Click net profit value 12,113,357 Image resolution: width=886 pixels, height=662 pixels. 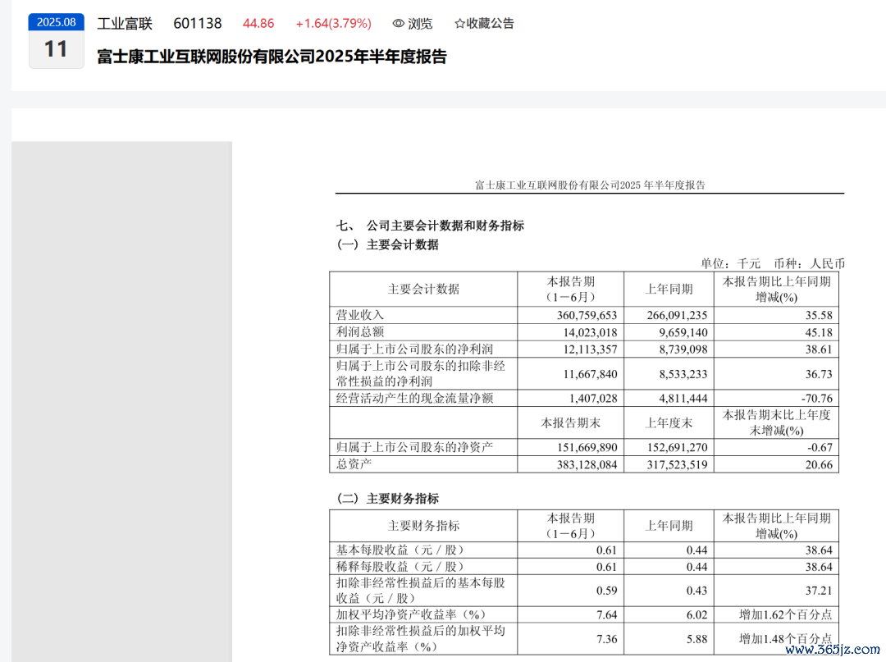(590, 349)
